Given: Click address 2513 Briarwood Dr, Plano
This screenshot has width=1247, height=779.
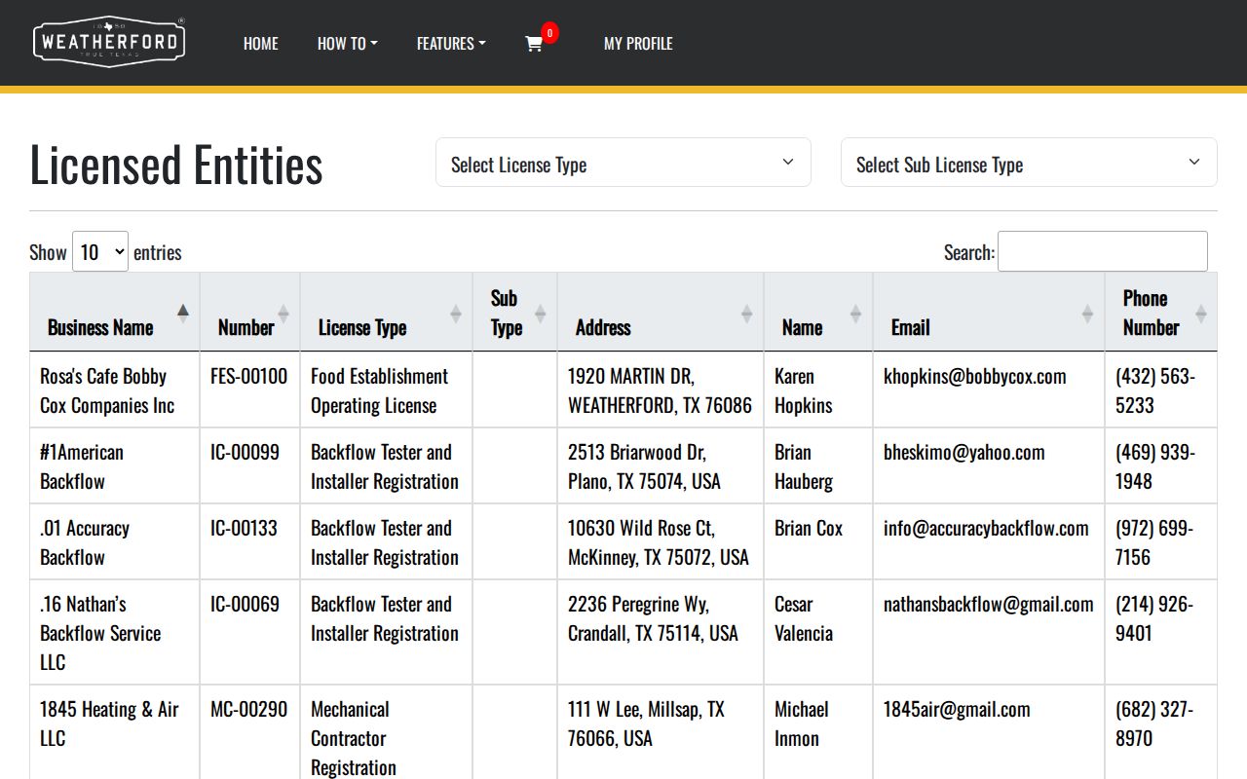Looking at the screenshot, I should tap(644, 466).
